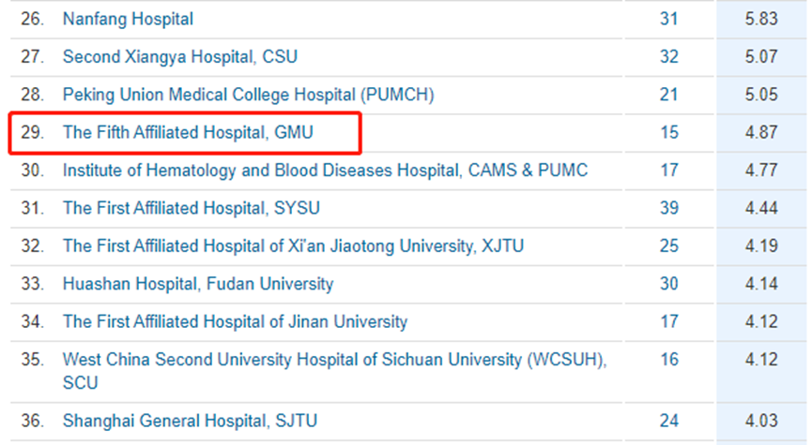Open First Affiliated Hospital of Xi'an Jiaotong University
Viewport: 812px width, 445px height.
tap(293, 246)
